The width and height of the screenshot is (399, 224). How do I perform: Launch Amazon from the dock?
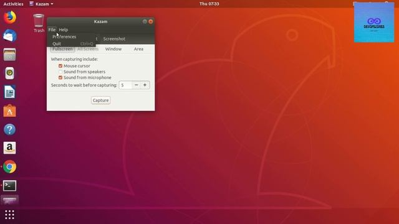coord(10,148)
